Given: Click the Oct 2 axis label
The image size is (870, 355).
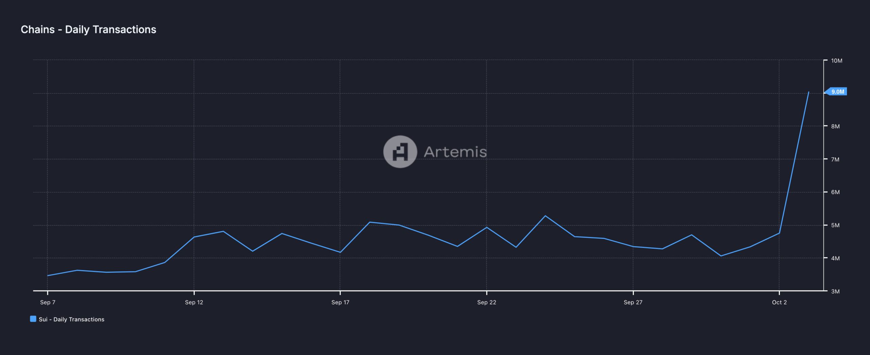Looking at the screenshot, I should coord(779,302).
